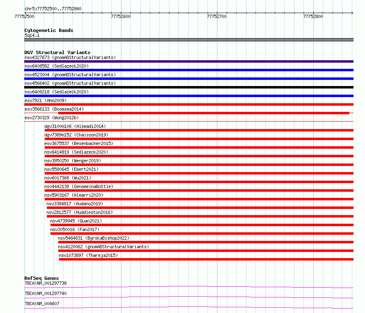Viewport: 365px width, 313px height.
Task: Click the DGV Structural Variants track title
Action: tap(57, 52)
